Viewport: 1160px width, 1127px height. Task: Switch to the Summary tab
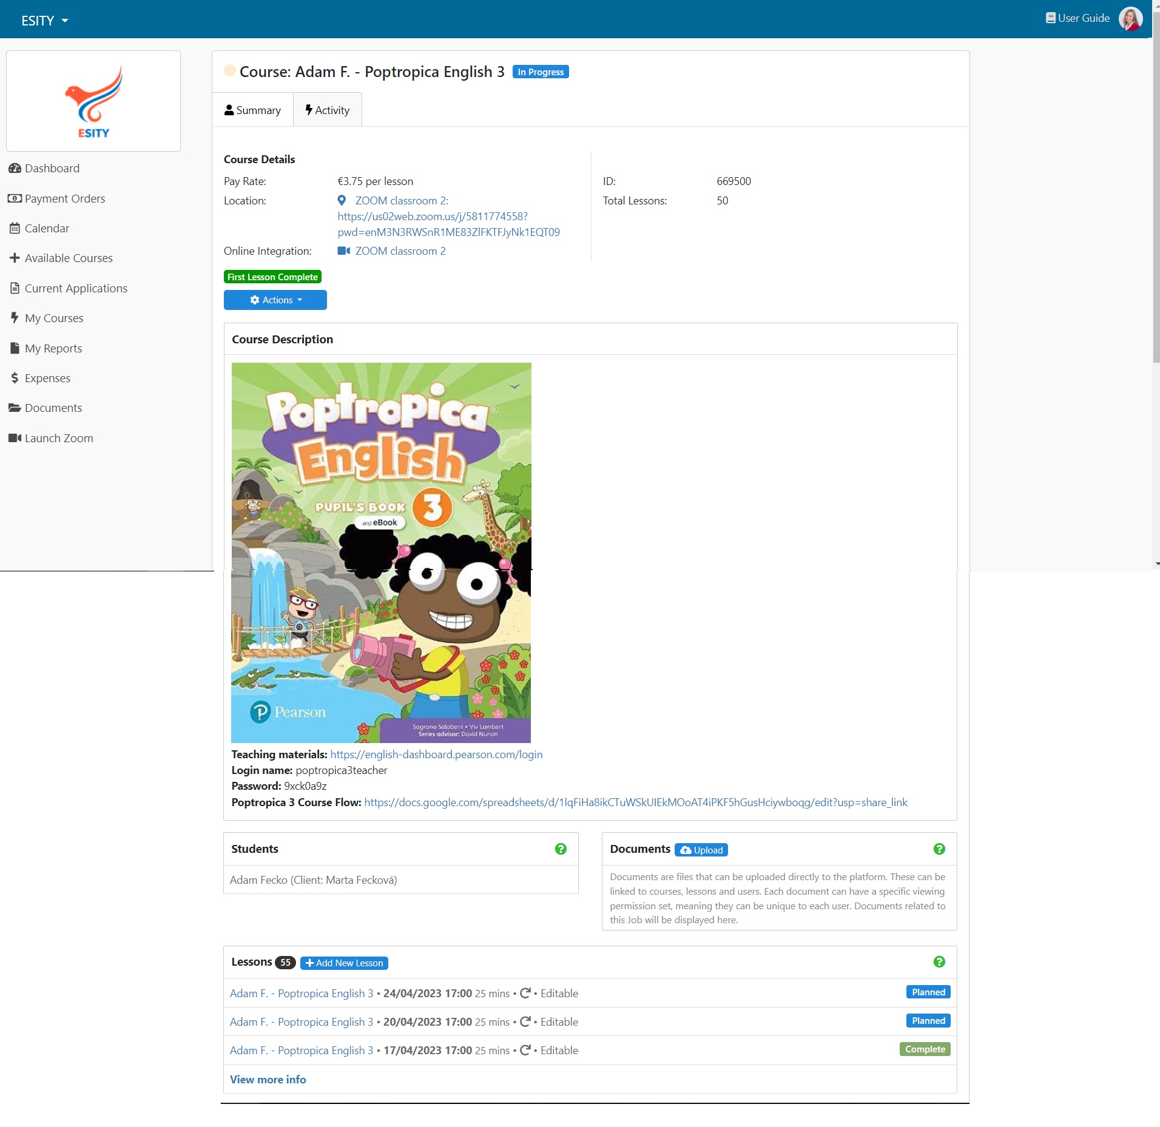click(x=252, y=110)
